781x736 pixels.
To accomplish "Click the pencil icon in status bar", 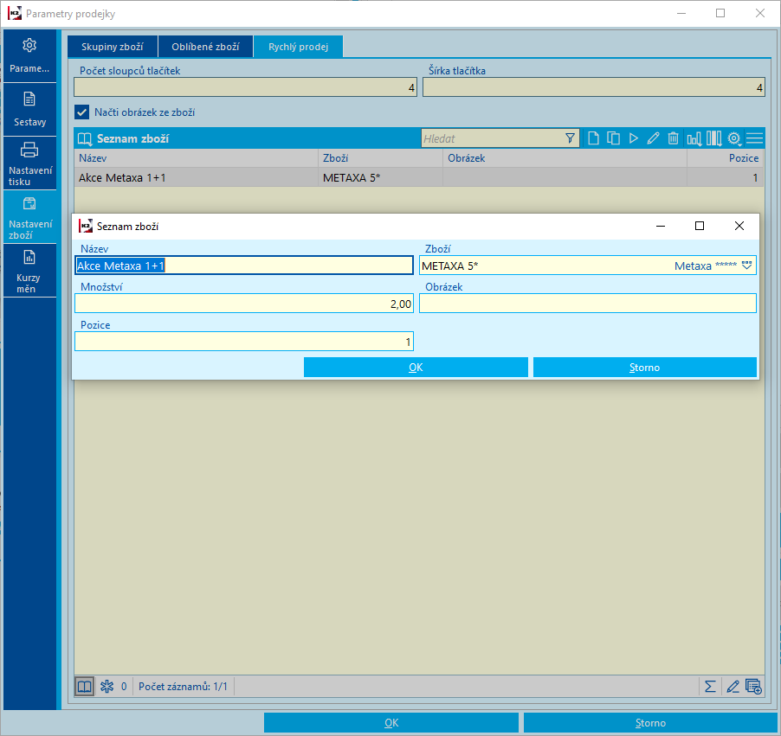I will pos(733,687).
